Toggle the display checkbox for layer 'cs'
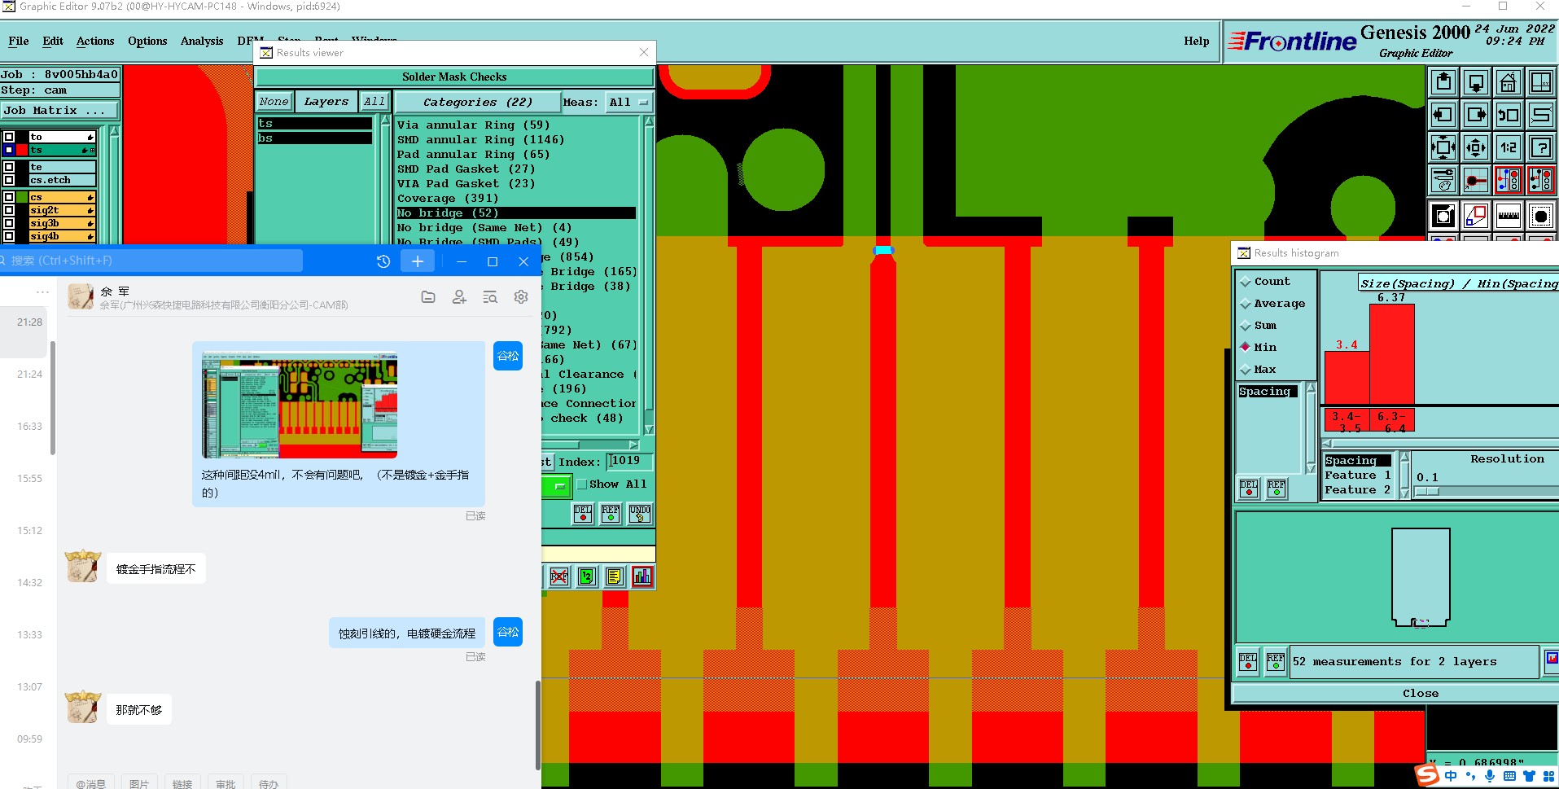The image size is (1559, 789). (9, 197)
